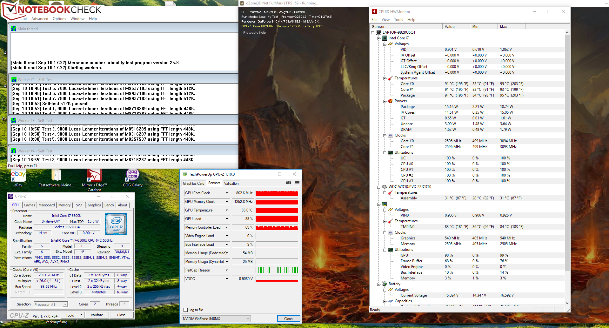Open the About tab in CPU-Z
Screen dimensions: 609x328
123,205
